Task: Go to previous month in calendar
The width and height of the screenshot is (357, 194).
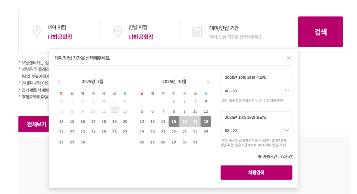Action: (59, 82)
